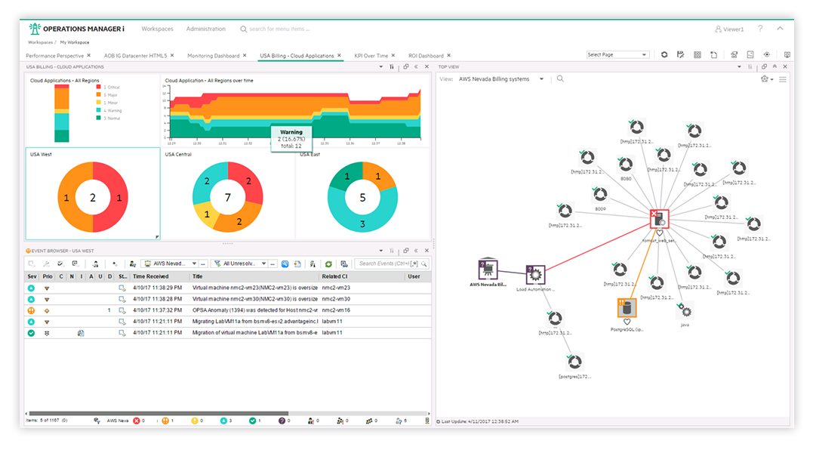Click the state icon of nmc2-vm16 event row

coord(122,310)
